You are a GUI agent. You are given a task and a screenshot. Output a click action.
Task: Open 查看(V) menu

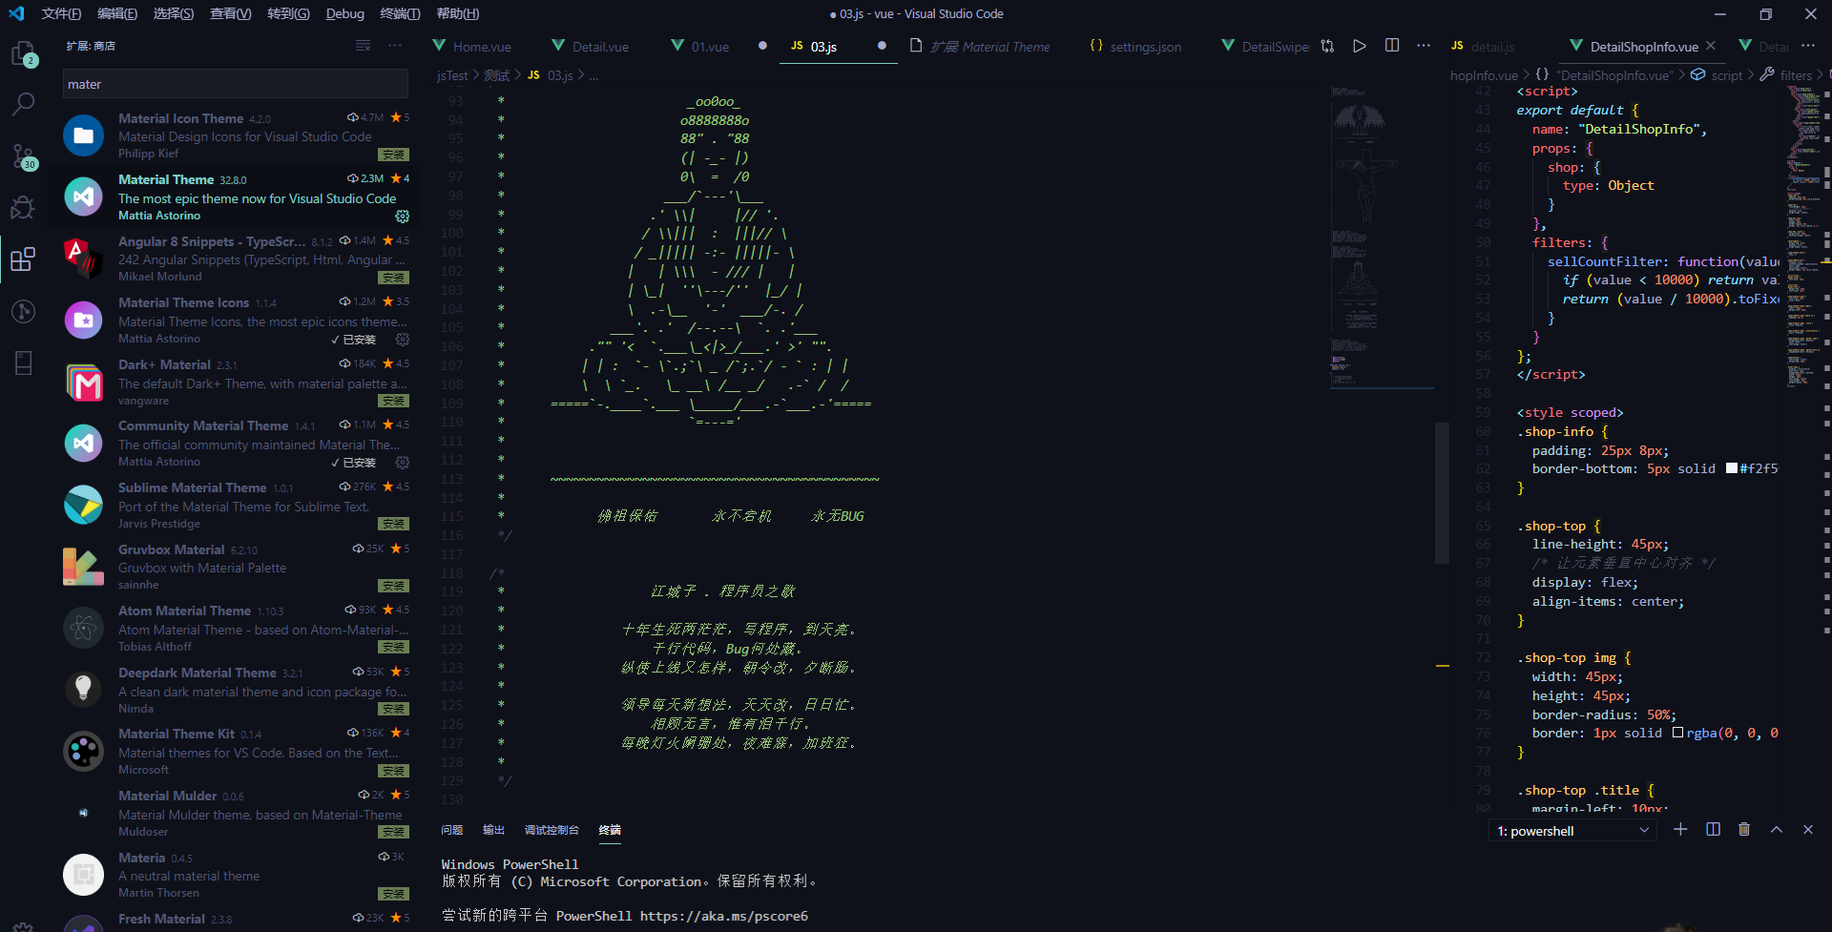click(x=231, y=13)
